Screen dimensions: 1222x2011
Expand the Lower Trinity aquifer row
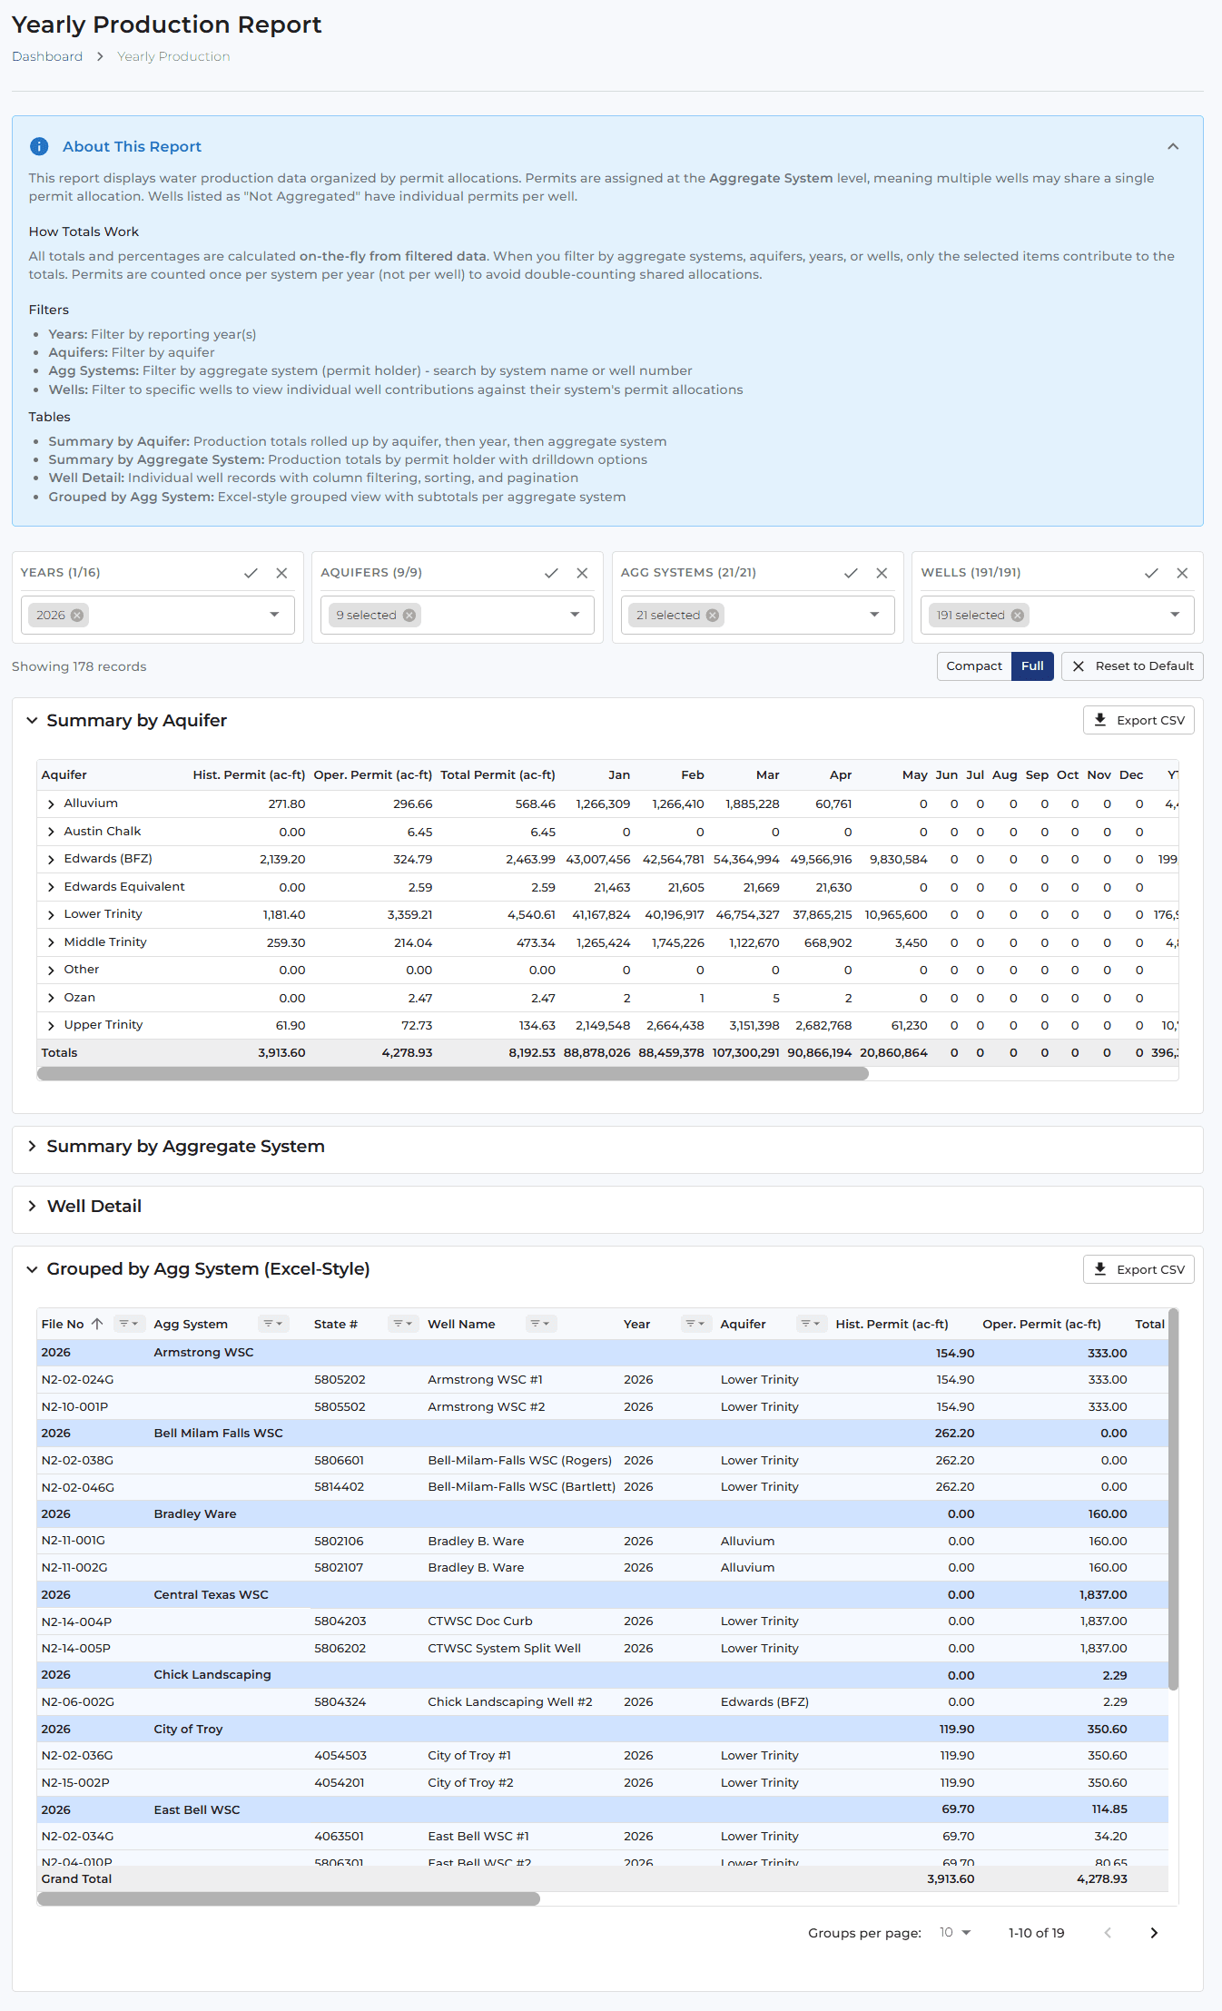tap(51, 914)
